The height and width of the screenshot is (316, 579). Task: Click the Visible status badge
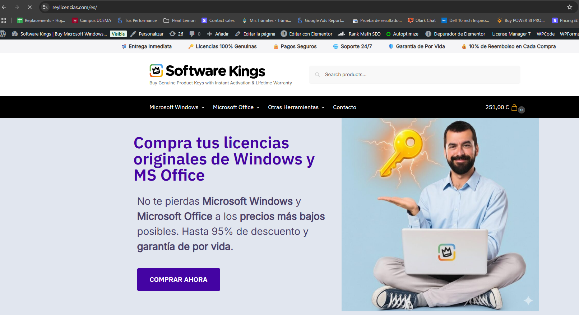(x=118, y=34)
